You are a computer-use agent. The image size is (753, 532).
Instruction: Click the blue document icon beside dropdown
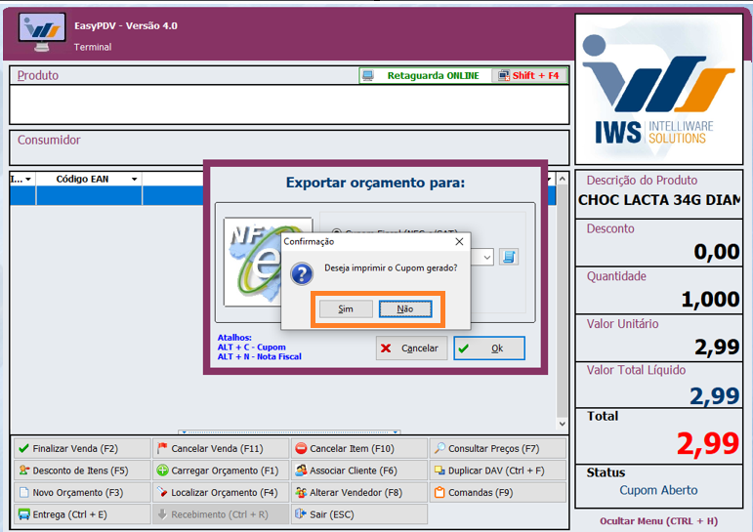click(509, 257)
